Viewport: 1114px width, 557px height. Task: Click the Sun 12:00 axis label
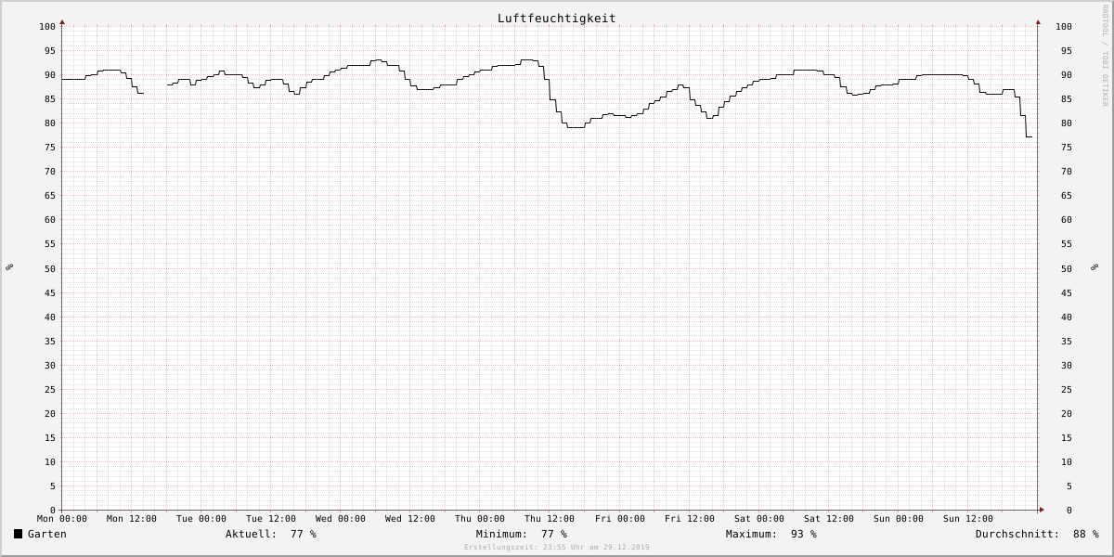[968, 519]
